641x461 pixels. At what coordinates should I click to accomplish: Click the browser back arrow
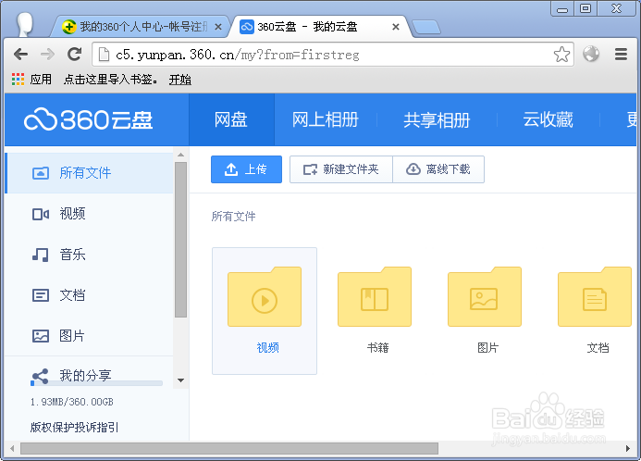coord(20,54)
